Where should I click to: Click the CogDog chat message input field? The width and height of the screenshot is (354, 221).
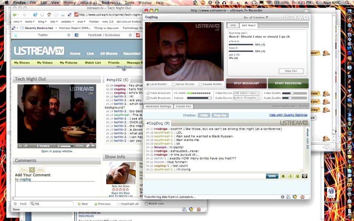tap(205, 176)
